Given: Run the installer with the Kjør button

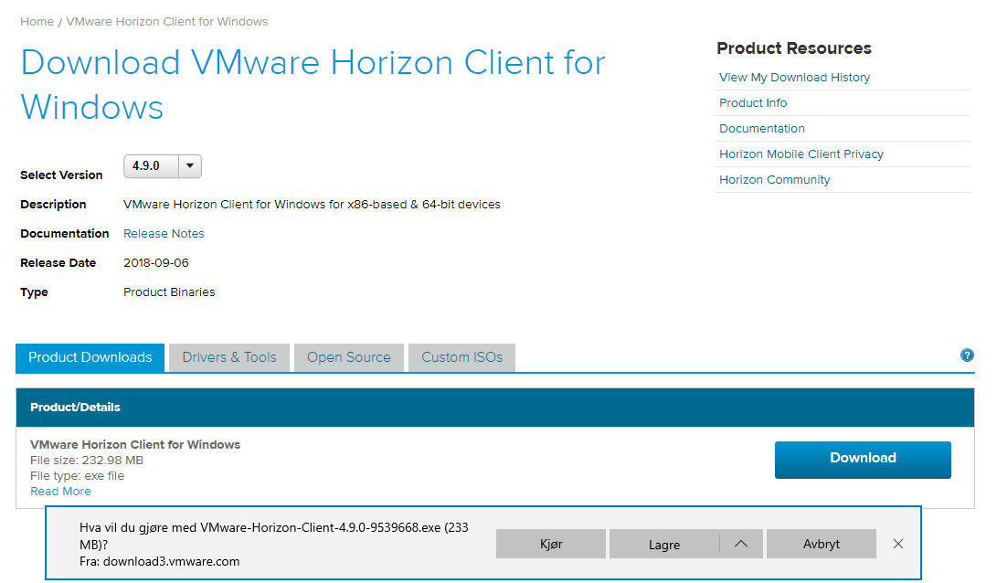Looking at the screenshot, I should point(551,544).
